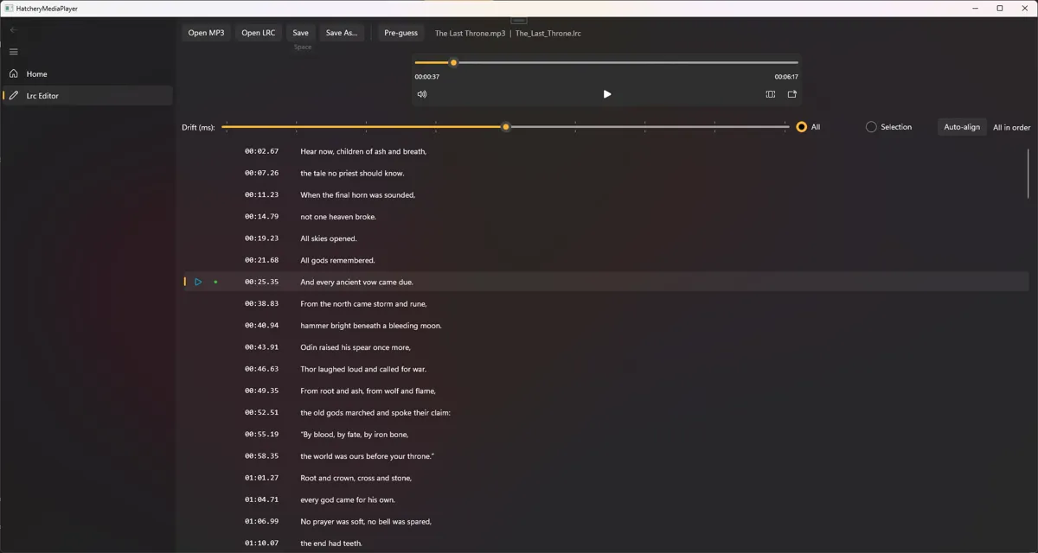The width and height of the screenshot is (1038, 553).
Task: Click the audio seek bar thumb
Action: pyautogui.click(x=453, y=62)
